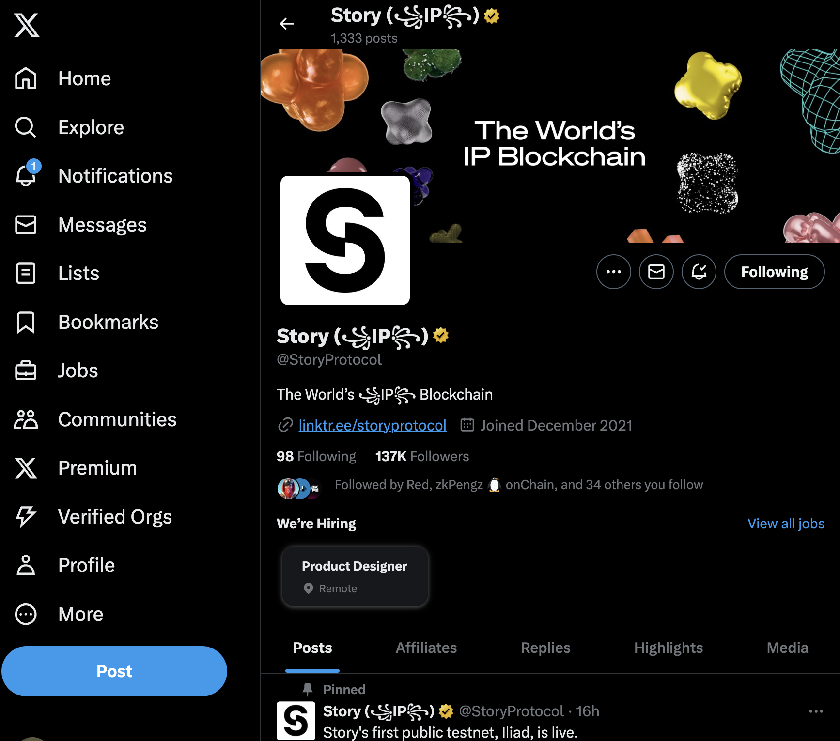
Task: Open the Product Designer job card
Action: (x=355, y=576)
